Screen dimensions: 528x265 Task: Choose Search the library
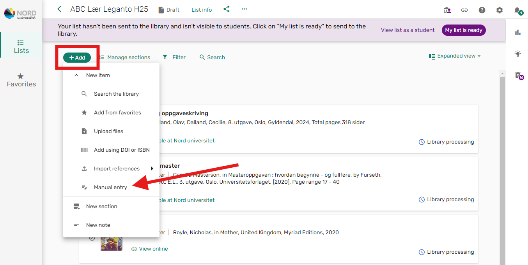coord(111,94)
